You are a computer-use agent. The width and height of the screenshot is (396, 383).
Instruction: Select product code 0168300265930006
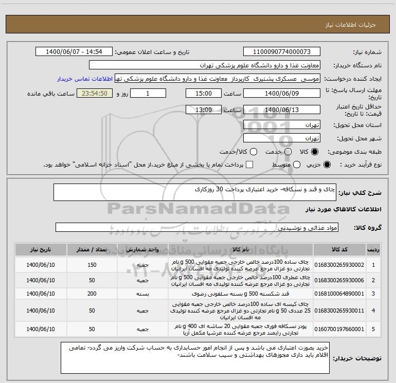(339, 280)
